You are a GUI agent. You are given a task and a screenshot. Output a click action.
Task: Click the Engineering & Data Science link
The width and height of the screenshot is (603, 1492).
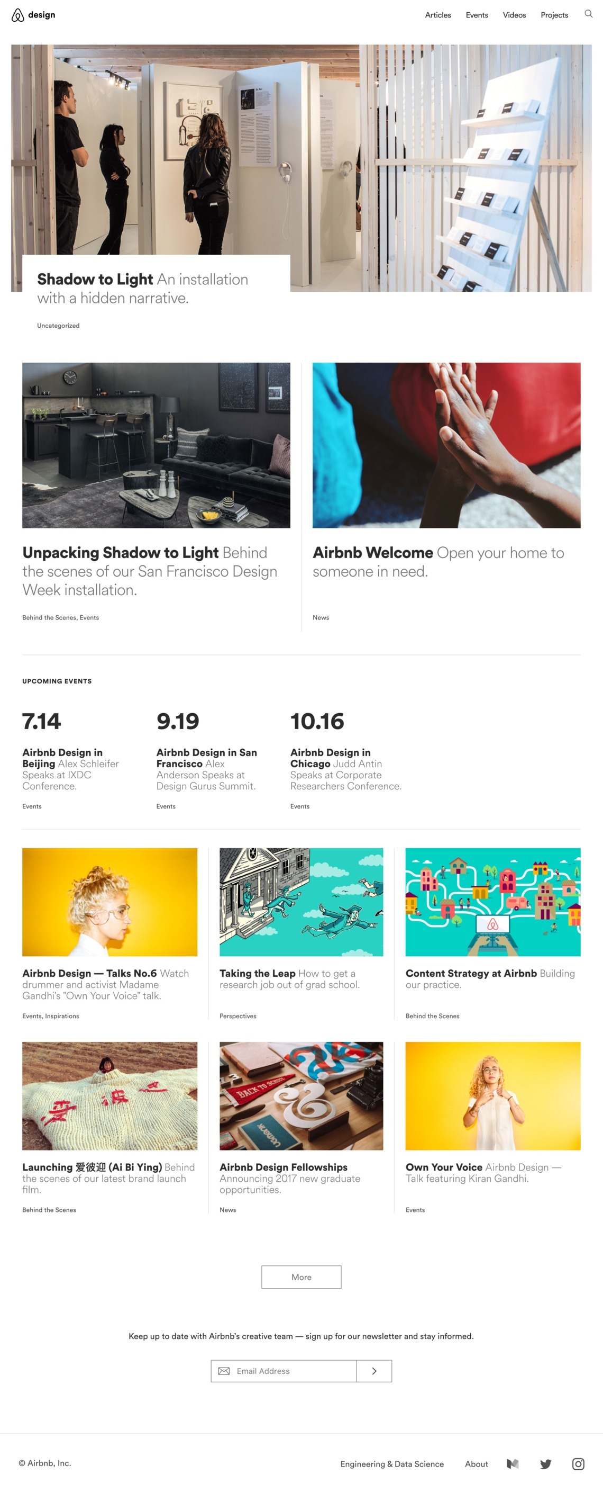[392, 1463]
